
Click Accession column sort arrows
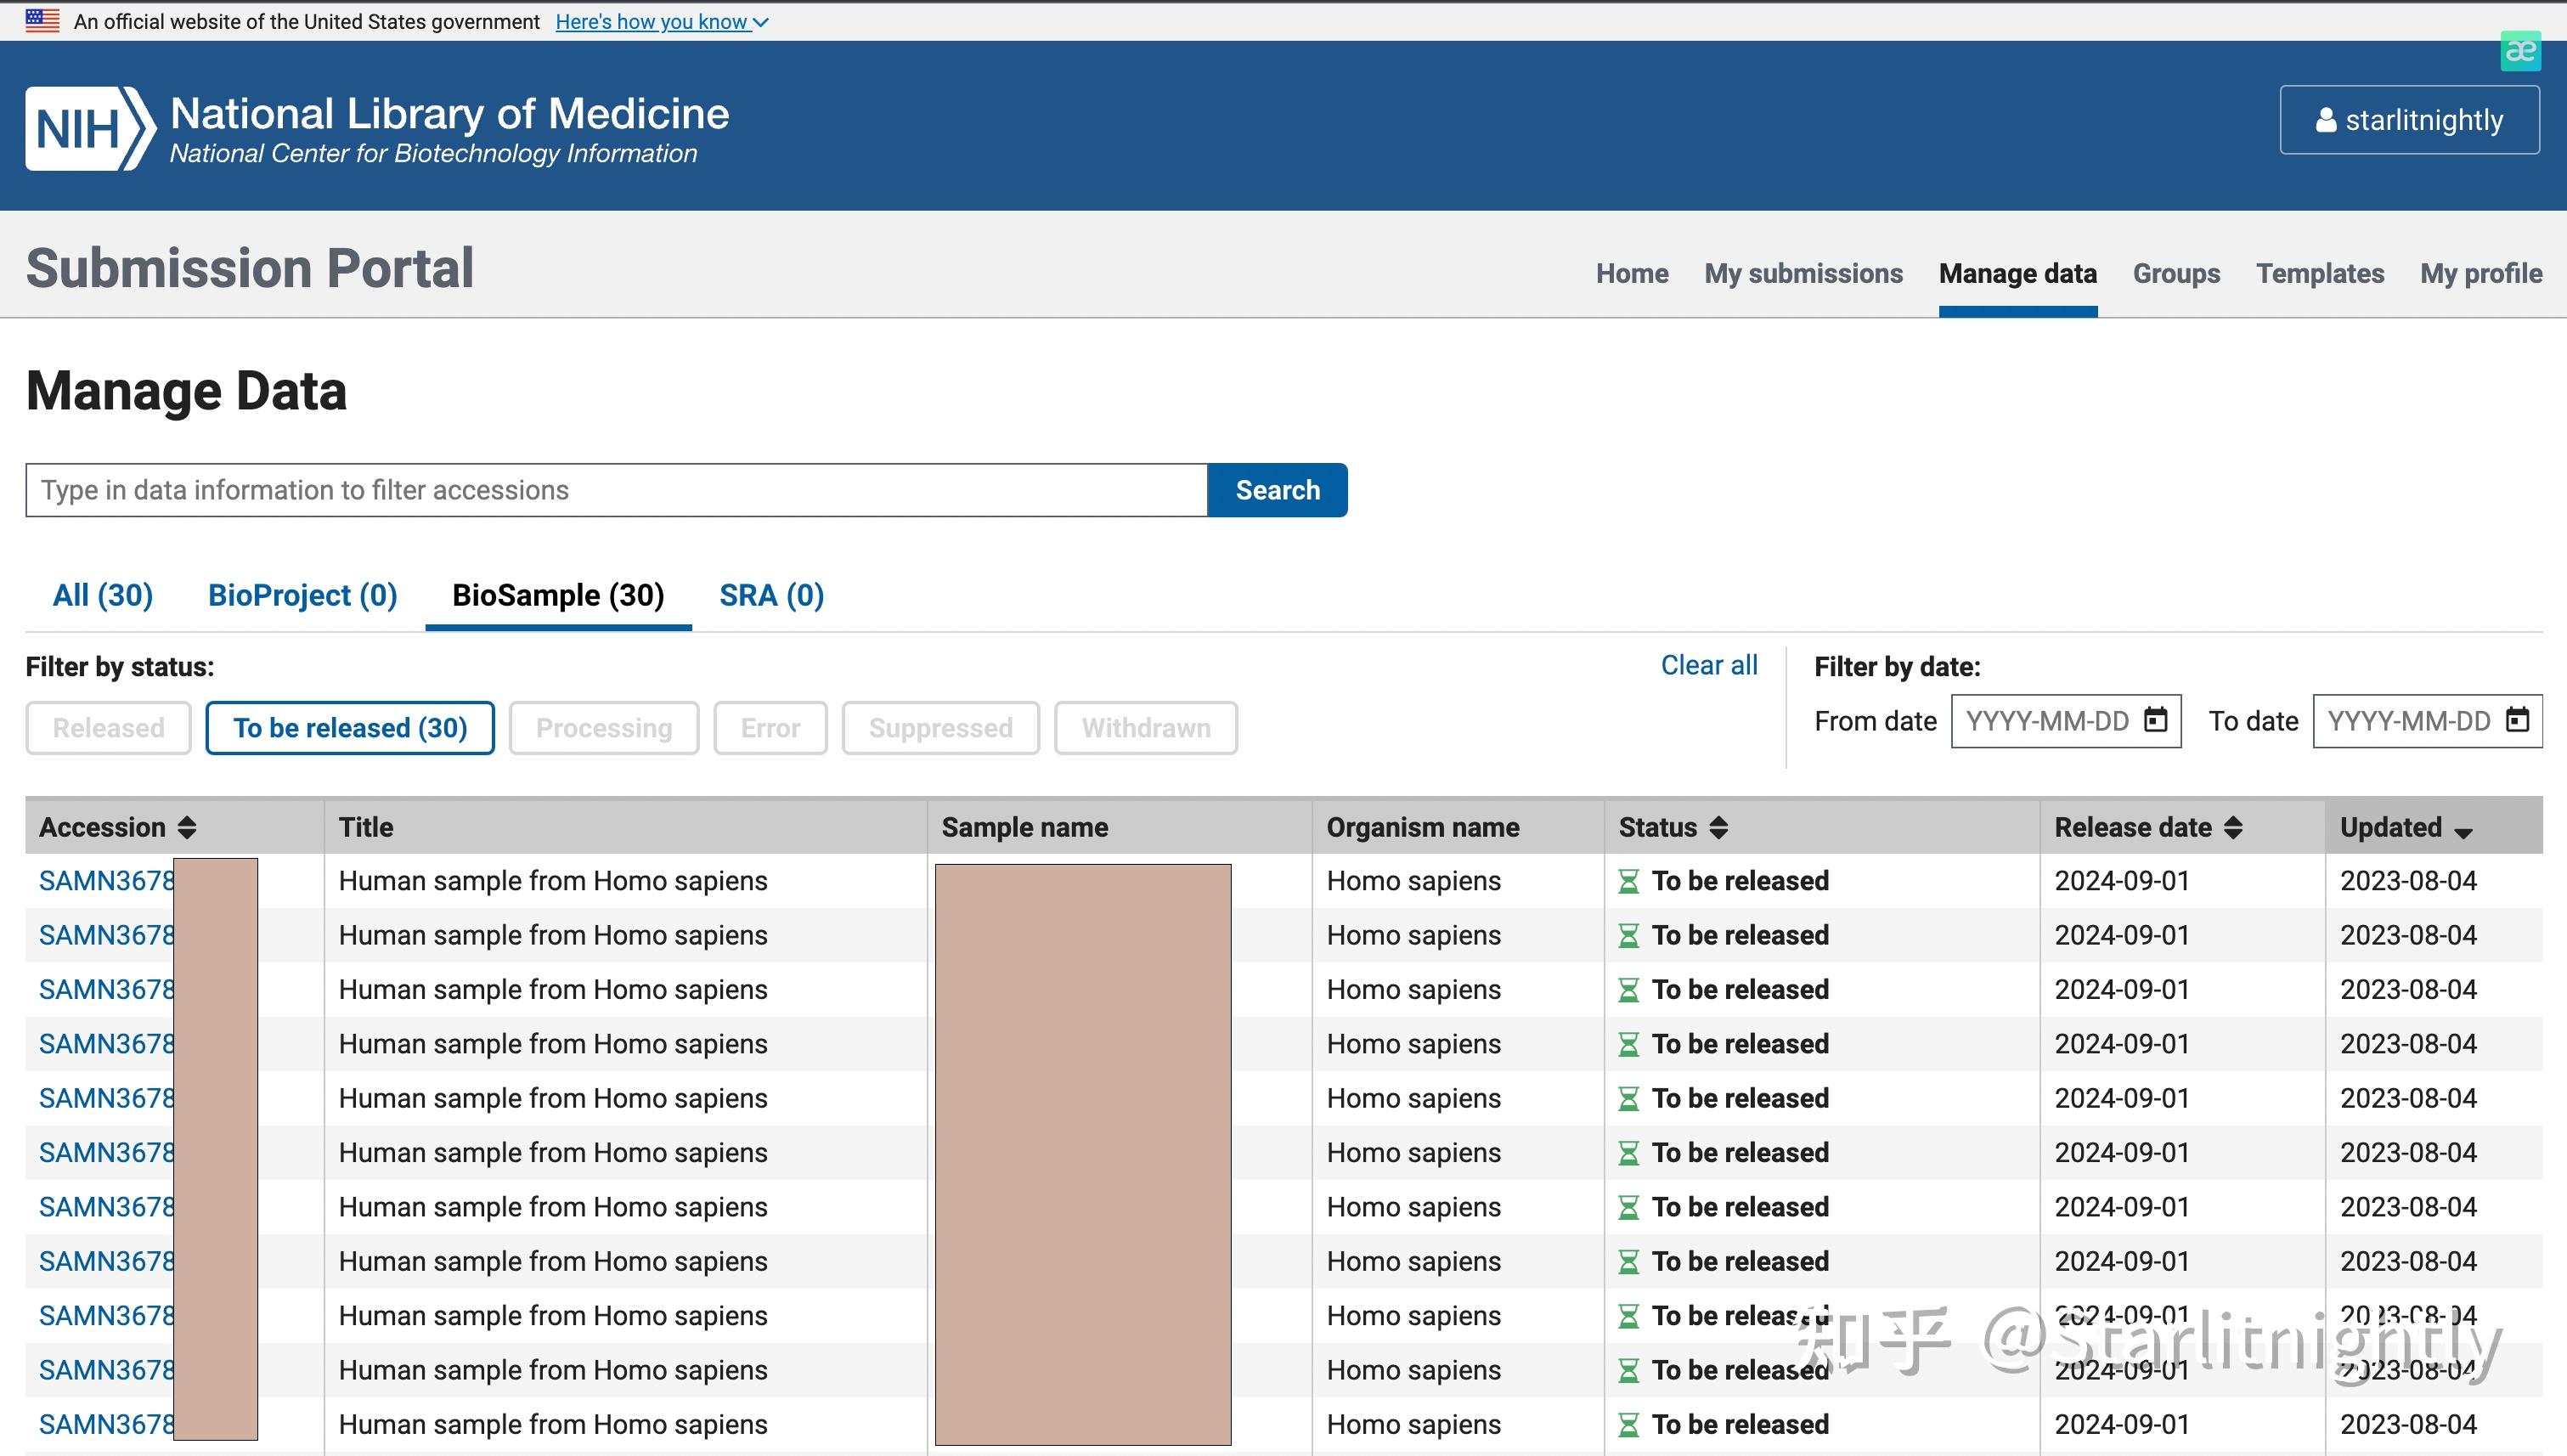(187, 828)
